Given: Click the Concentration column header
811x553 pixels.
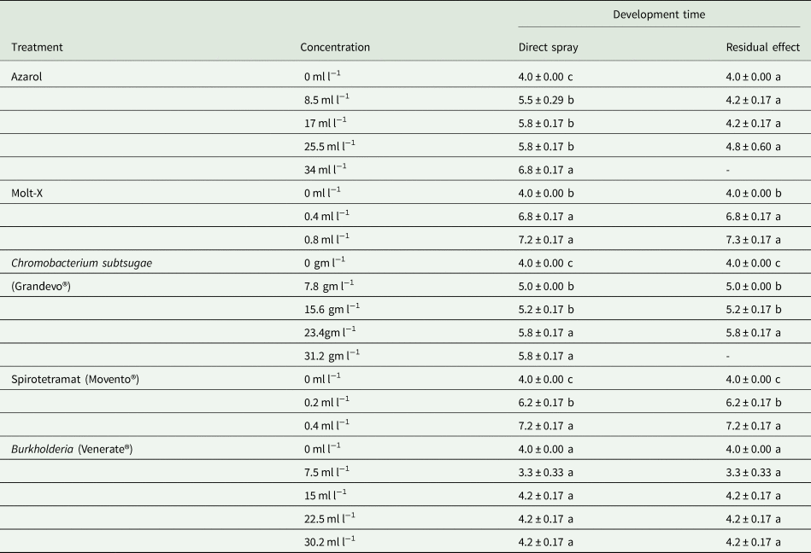Looking at the screenshot, I should coord(335,47).
